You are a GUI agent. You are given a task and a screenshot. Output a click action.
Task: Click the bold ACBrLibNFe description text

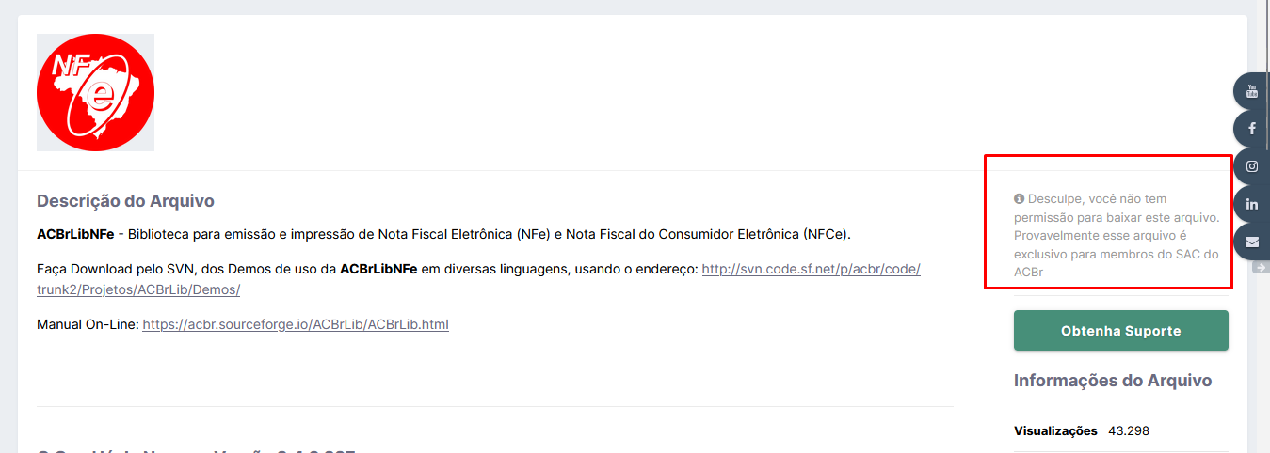[75, 233]
